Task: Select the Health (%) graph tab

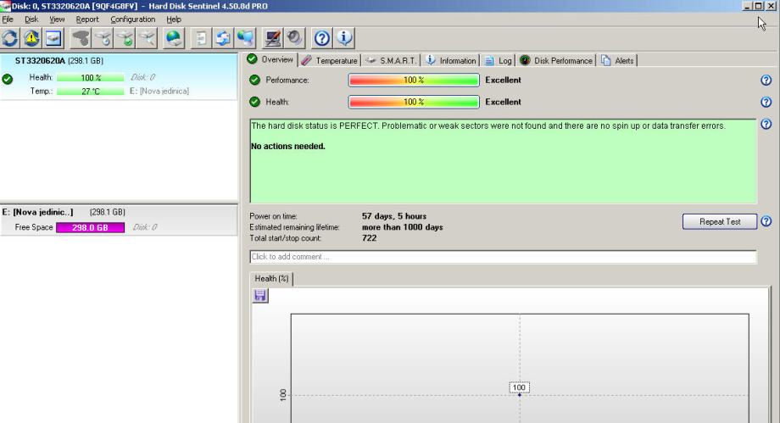Action: click(x=271, y=279)
